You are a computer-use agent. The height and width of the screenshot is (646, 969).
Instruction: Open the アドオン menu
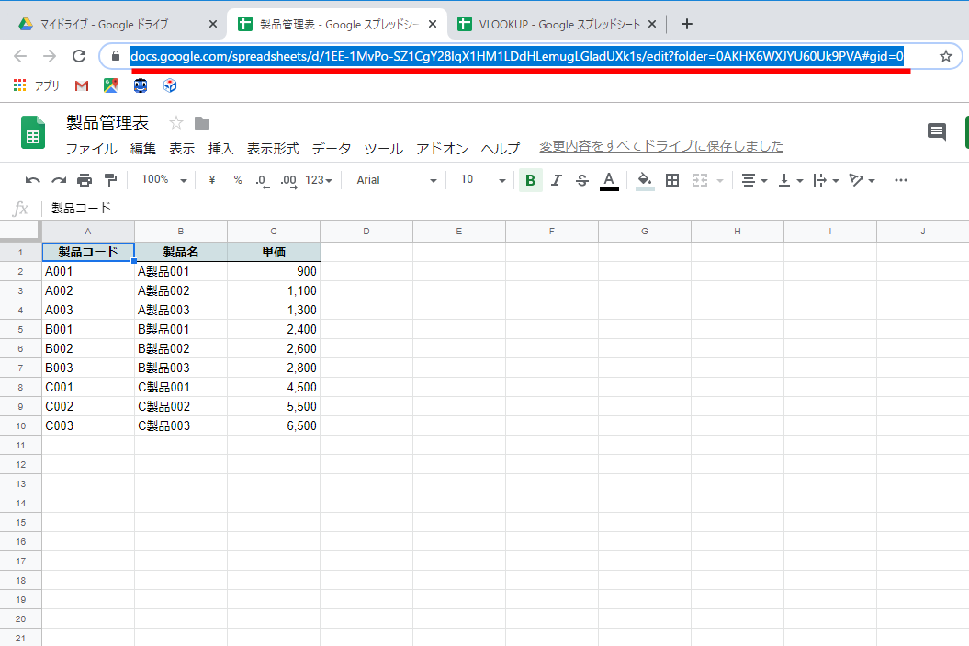point(443,148)
